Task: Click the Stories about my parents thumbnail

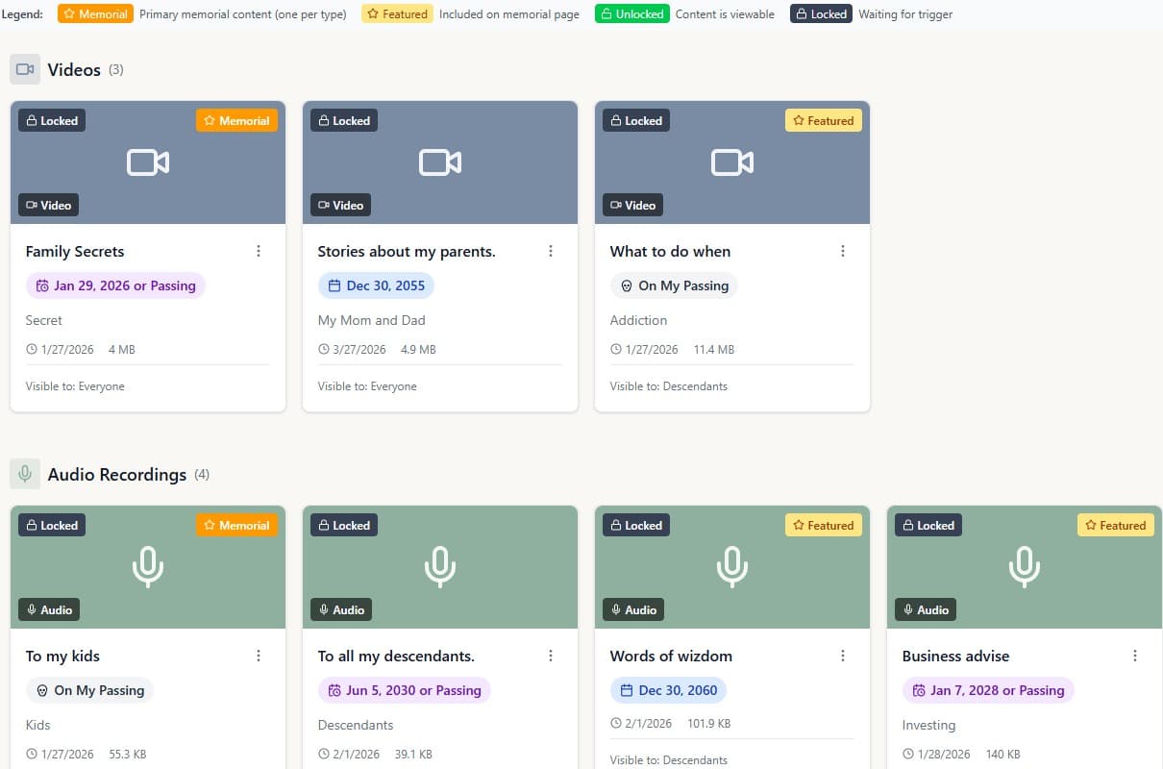Action: [439, 161]
